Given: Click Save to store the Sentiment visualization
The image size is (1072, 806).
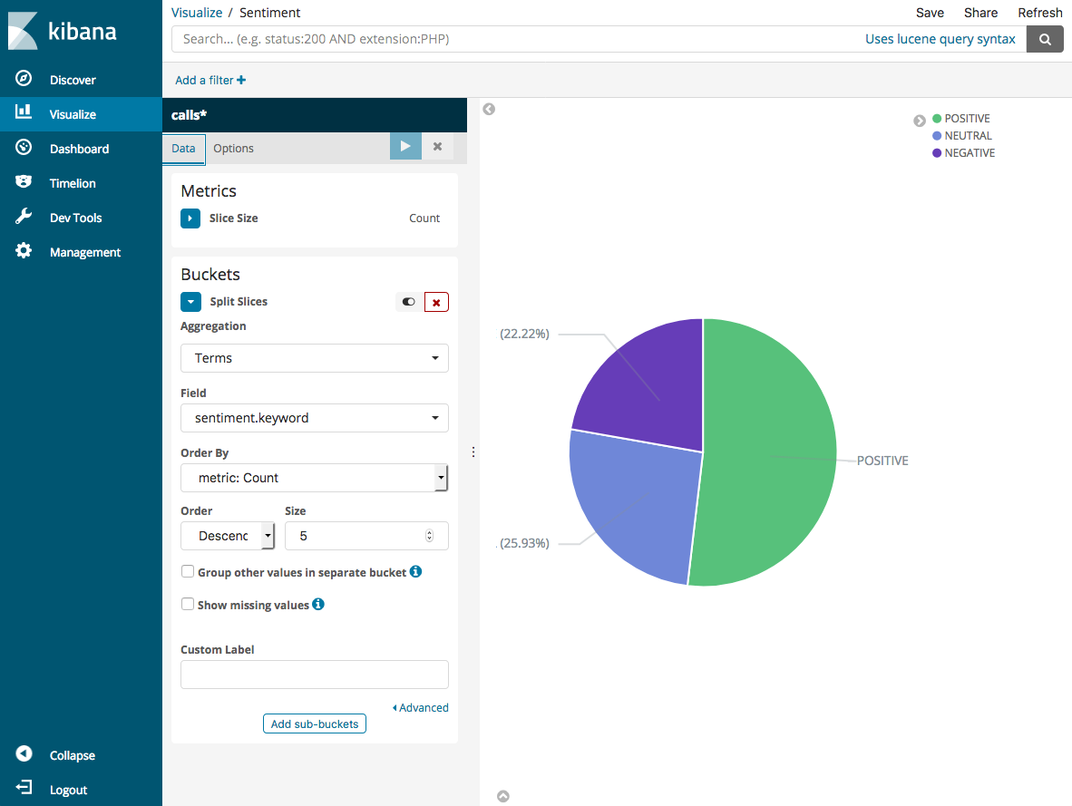Looking at the screenshot, I should (x=930, y=13).
